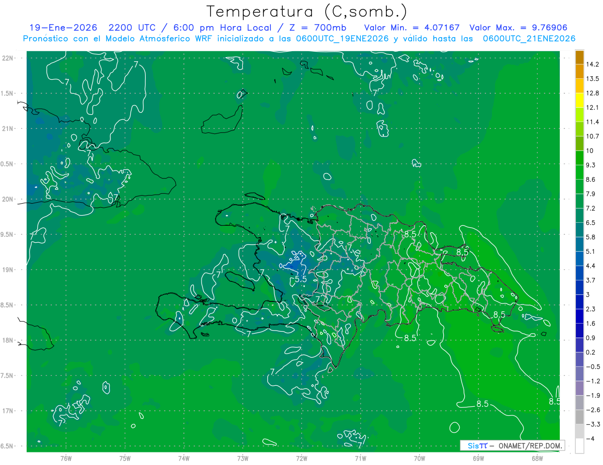Click the '22N' latitude axis label

click(7, 58)
